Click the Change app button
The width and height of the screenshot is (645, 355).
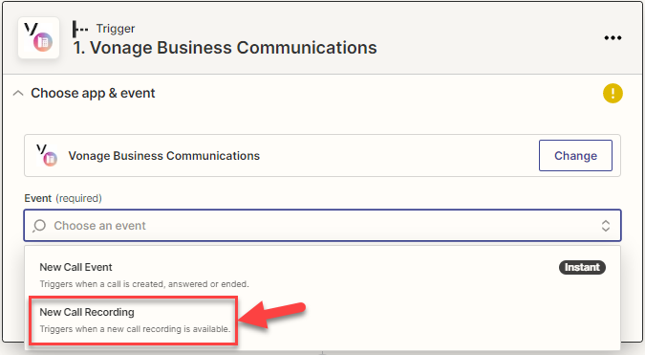click(575, 156)
